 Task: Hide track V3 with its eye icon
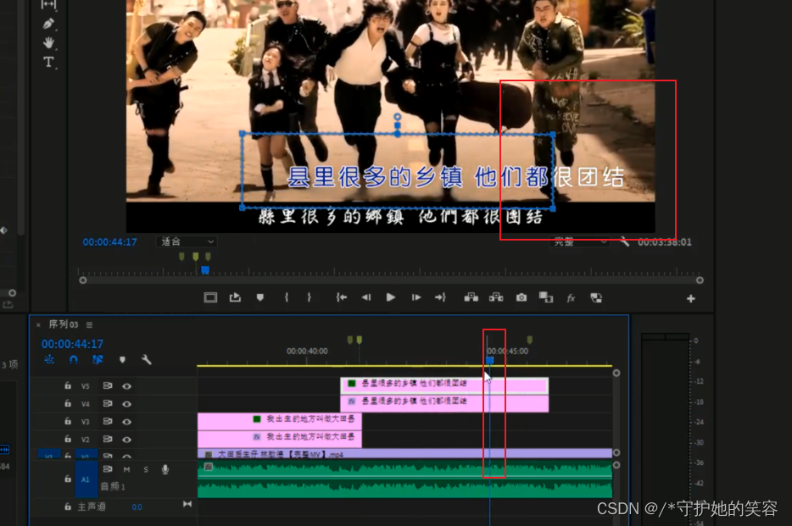click(127, 422)
